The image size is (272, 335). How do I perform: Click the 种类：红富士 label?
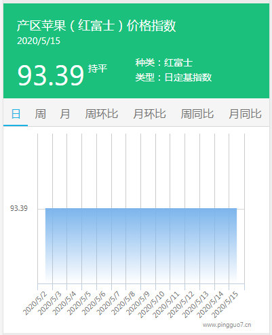click(x=164, y=62)
